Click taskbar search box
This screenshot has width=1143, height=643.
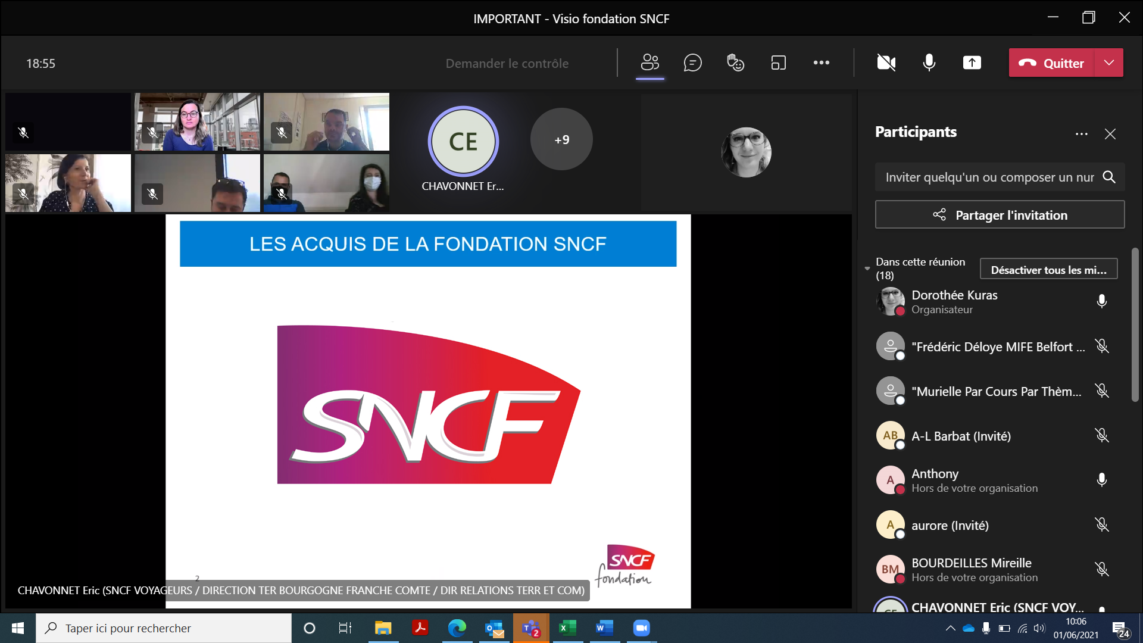coord(164,628)
